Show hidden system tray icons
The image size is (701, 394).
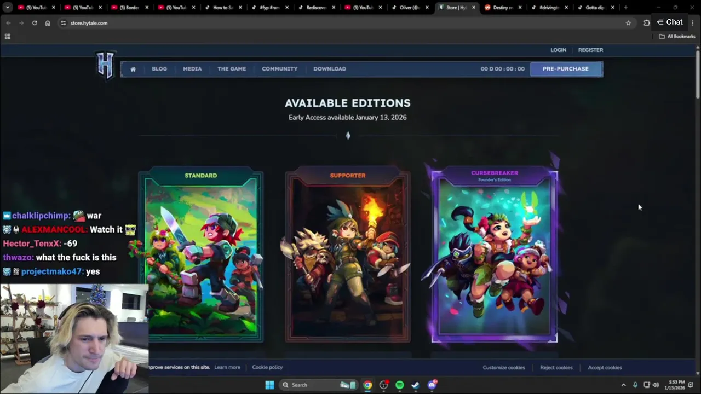coord(623,385)
